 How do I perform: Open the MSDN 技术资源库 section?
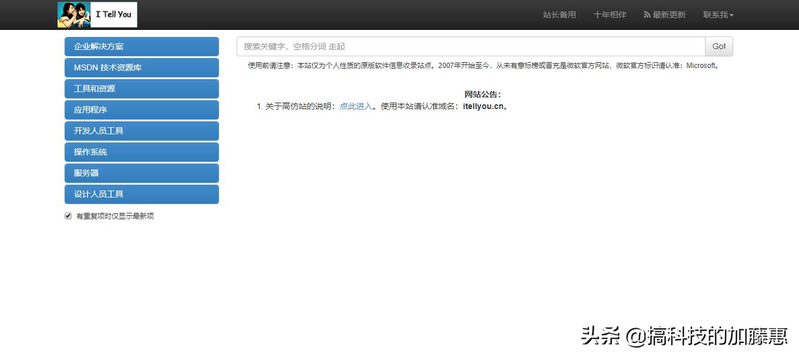[141, 67]
